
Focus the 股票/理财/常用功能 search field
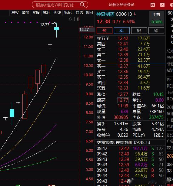(x=60, y=5)
